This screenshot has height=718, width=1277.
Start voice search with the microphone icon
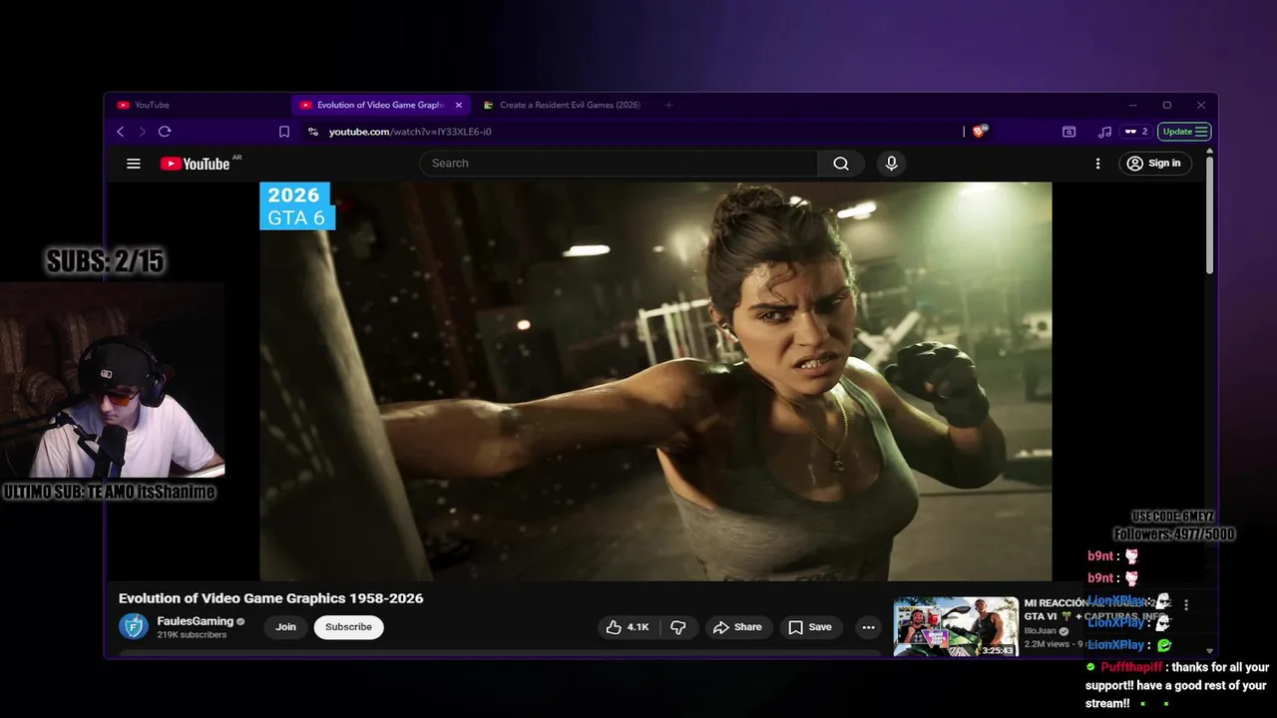(x=892, y=164)
